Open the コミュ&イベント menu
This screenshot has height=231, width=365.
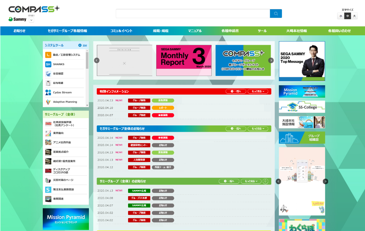coord(121,31)
